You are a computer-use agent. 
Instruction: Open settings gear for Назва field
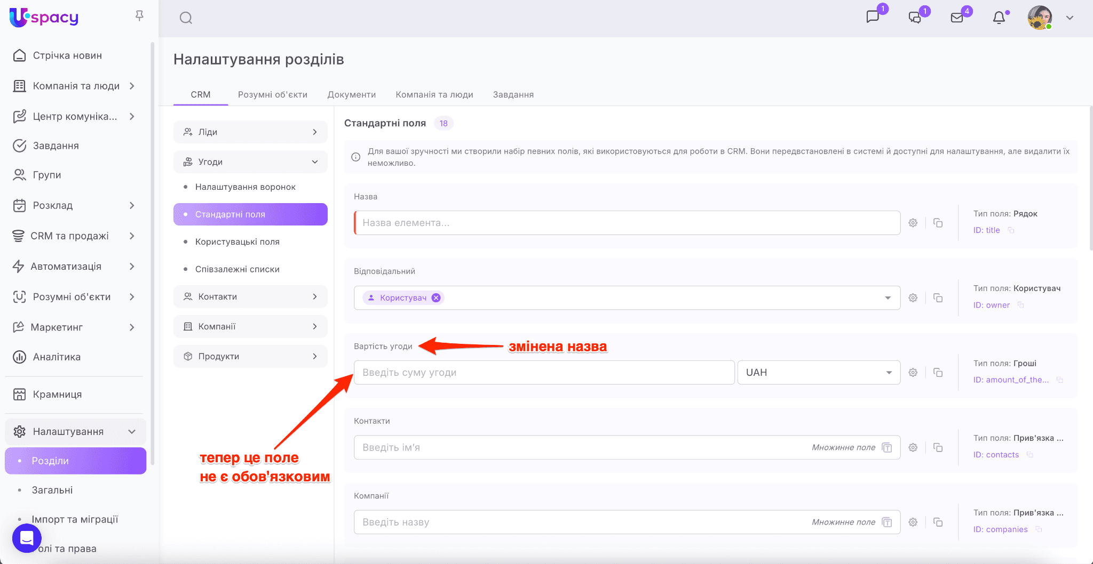(913, 223)
